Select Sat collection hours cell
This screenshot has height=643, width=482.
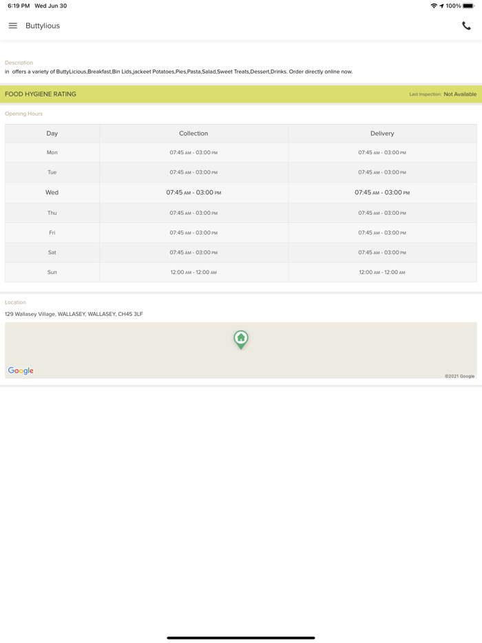(193, 252)
